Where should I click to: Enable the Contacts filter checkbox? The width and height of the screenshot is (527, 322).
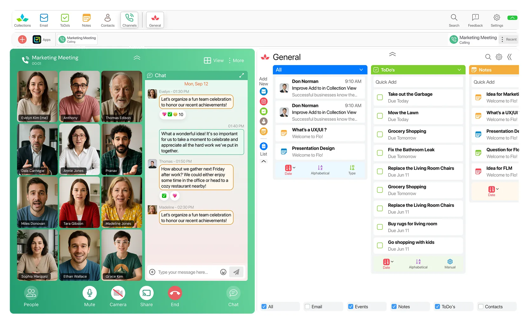click(x=481, y=306)
